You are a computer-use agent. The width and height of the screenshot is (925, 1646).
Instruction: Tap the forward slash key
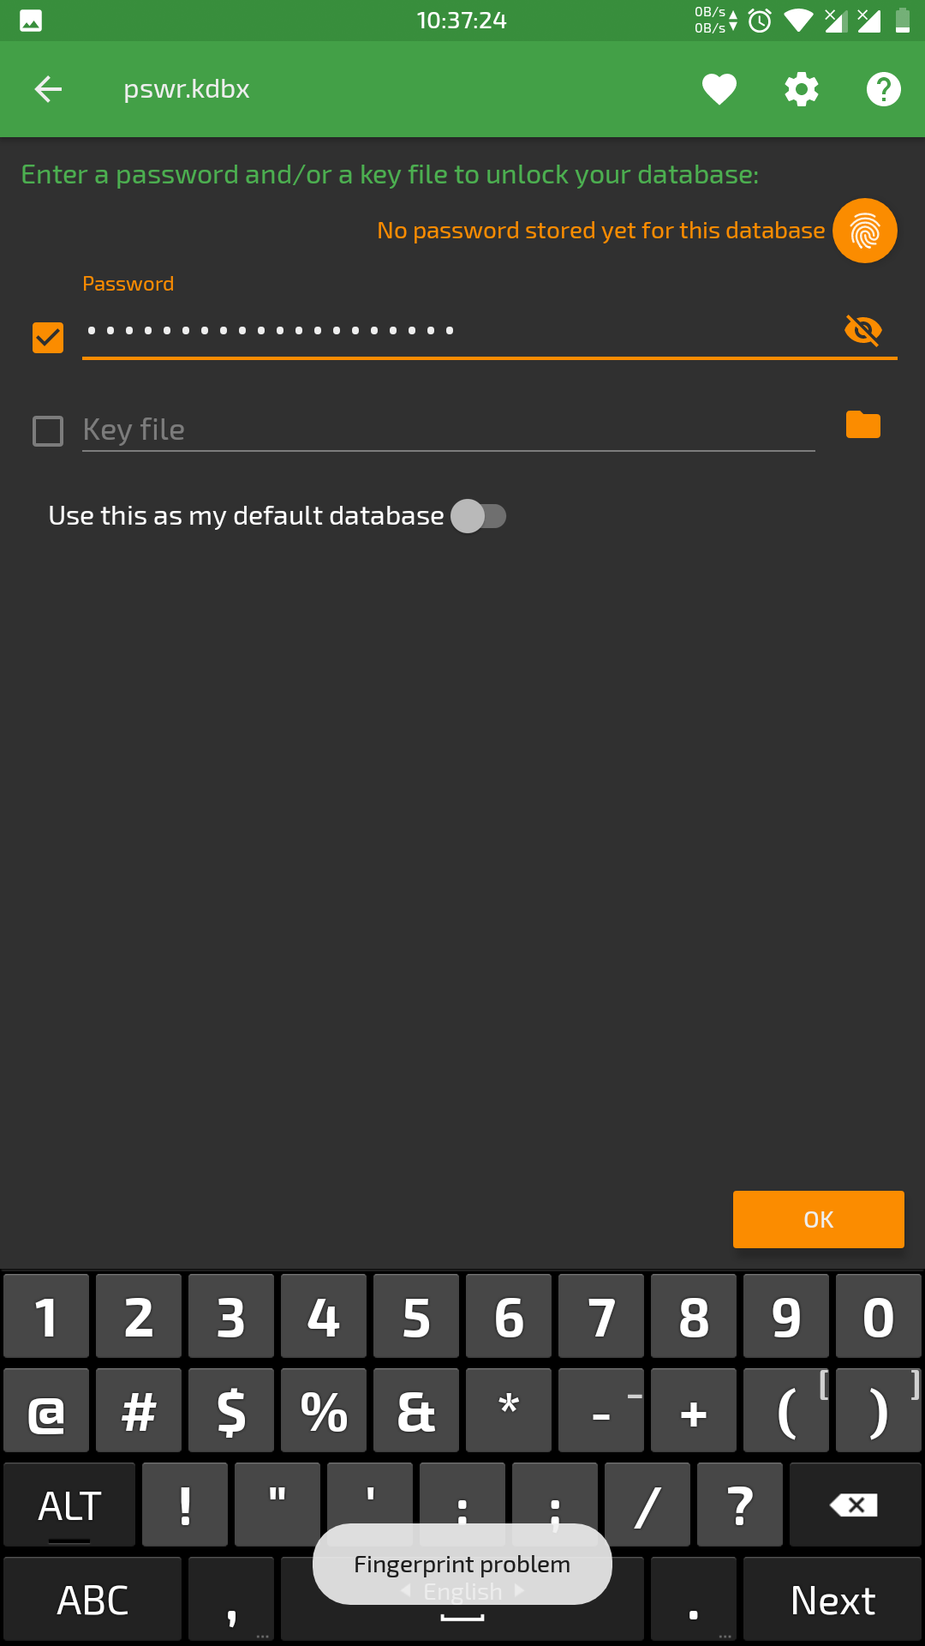coord(647,1505)
